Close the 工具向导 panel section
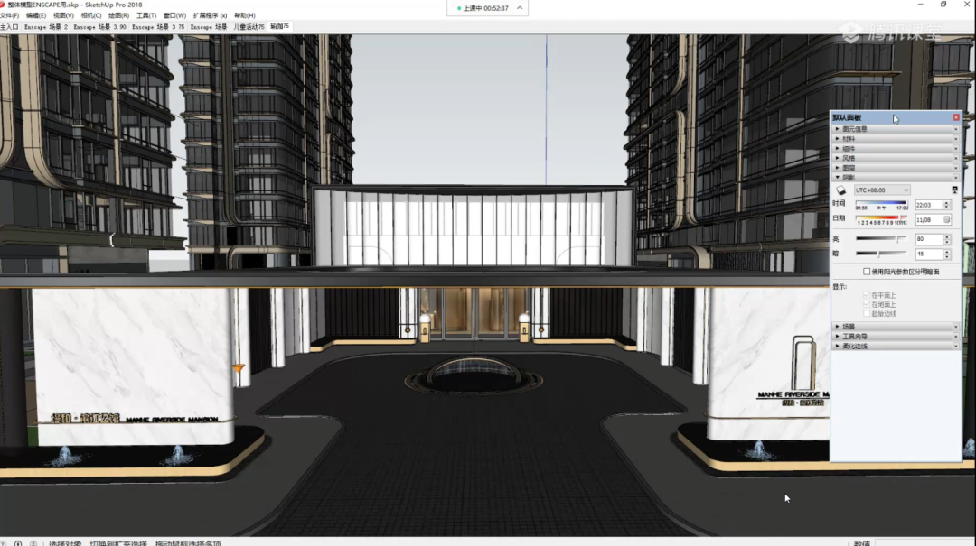The height and width of the screenshot is (546, 976). tap(956, 337)
